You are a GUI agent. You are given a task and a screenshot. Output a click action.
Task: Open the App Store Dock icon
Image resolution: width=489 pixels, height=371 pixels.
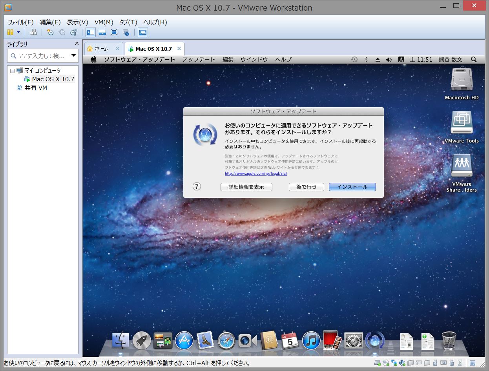point(184,340)
